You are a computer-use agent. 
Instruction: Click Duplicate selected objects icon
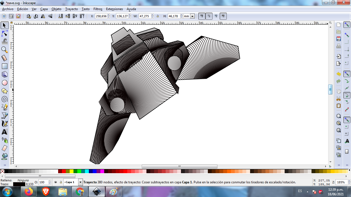339,141
